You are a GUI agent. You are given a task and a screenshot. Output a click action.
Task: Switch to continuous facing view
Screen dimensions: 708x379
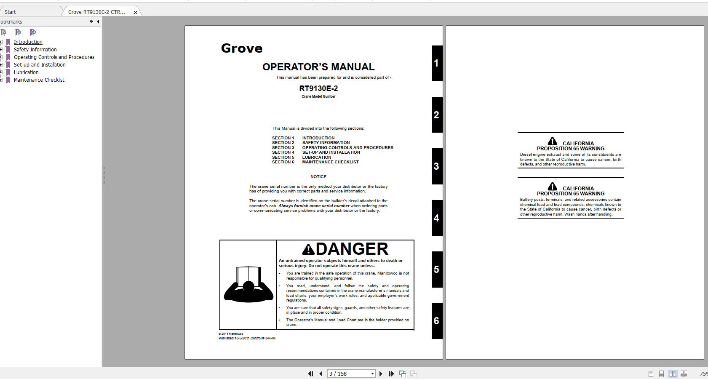coord(684,374)
